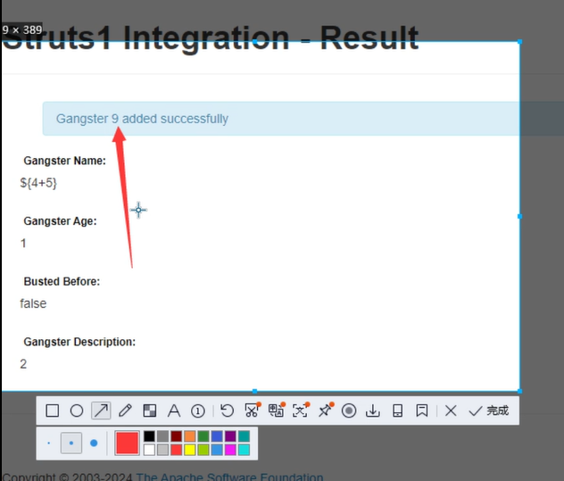Click the large current color red swatch

click(127, 443)
